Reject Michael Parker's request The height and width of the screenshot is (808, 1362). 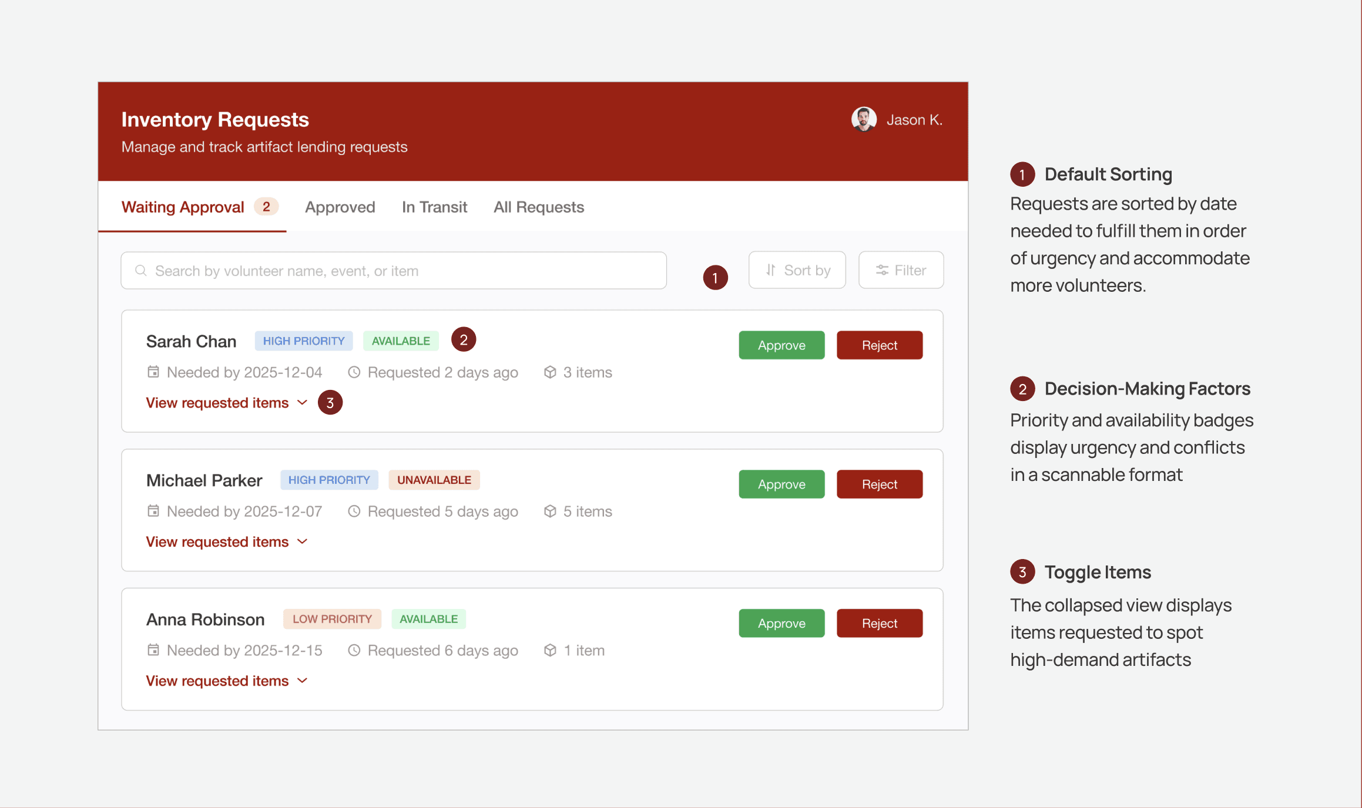pos(879,484)
